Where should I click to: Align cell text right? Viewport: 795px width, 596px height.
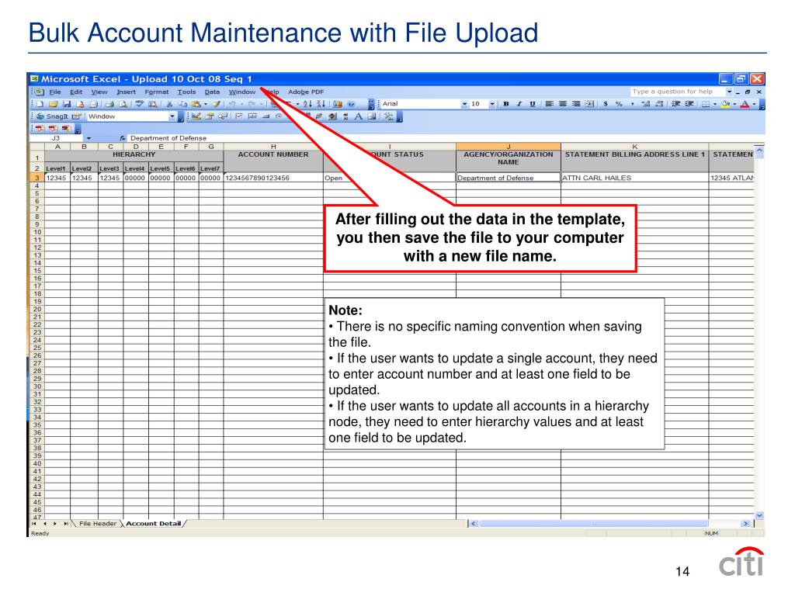[575, 104]
